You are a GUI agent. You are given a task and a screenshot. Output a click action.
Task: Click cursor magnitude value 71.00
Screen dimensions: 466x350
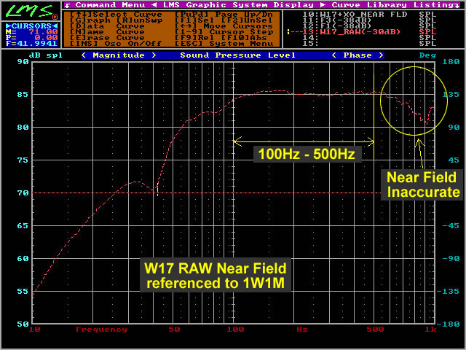[x=43, y=32]
